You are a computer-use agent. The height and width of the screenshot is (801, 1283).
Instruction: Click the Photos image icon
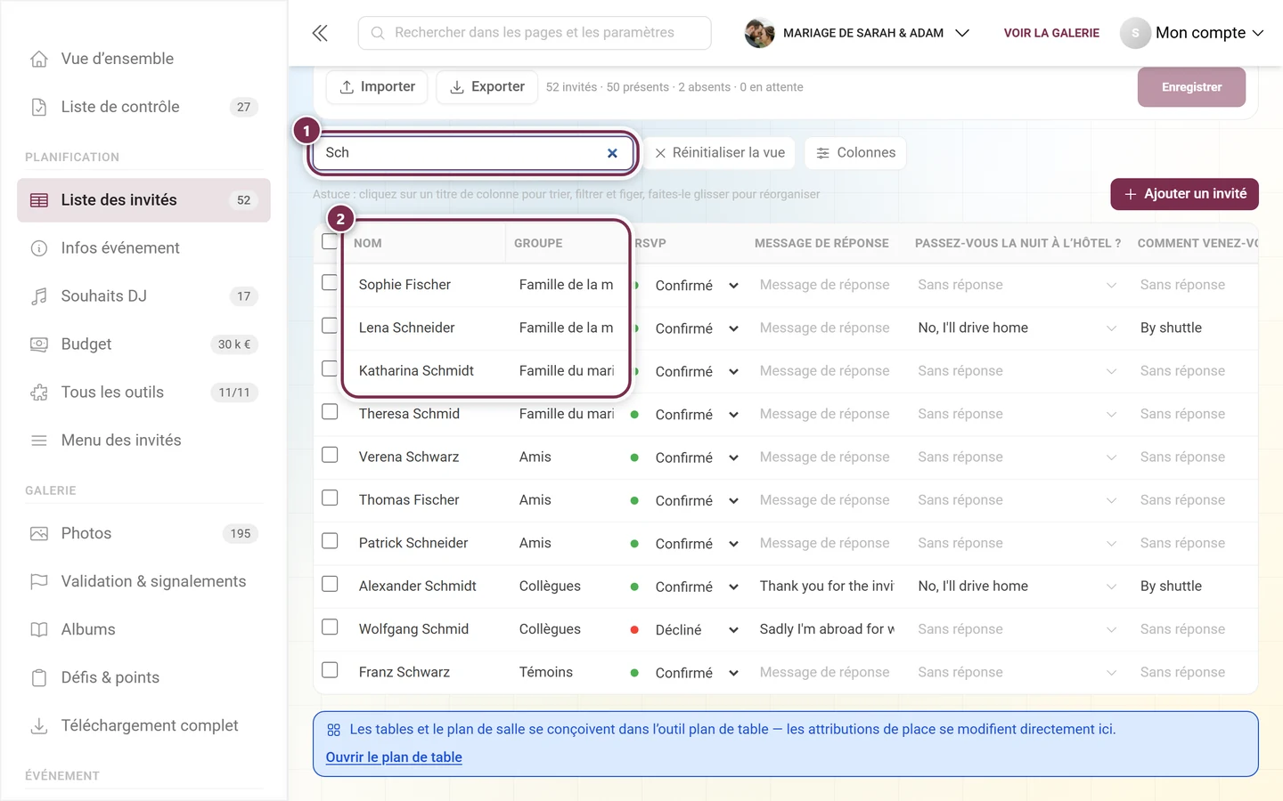[x=39, y=534]
